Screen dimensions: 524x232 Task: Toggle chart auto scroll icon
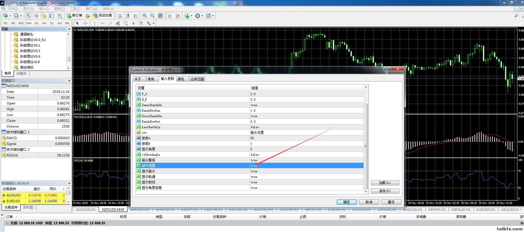click(170, 16)
